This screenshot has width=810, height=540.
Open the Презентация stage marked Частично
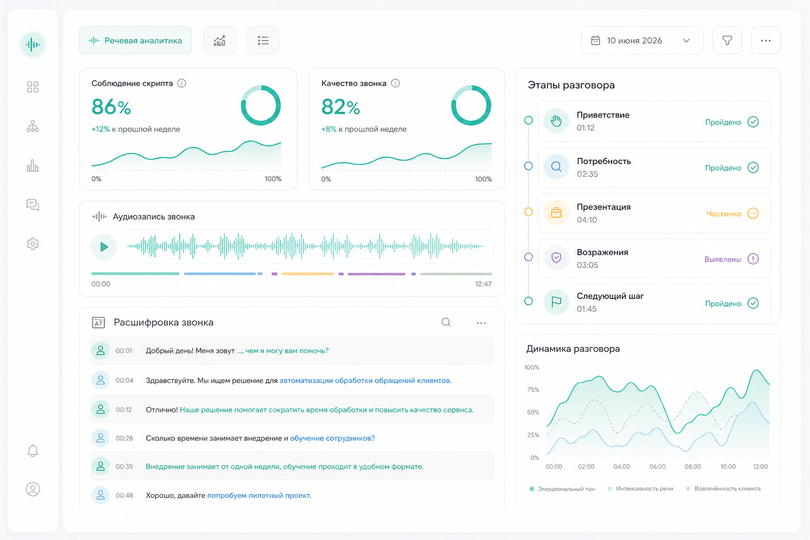point(654,213)
